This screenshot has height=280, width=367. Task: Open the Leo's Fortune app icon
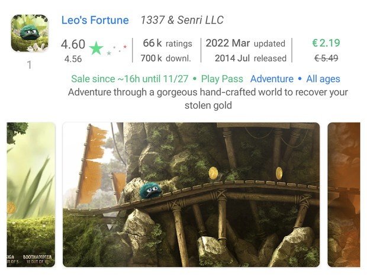click(29, 33)
